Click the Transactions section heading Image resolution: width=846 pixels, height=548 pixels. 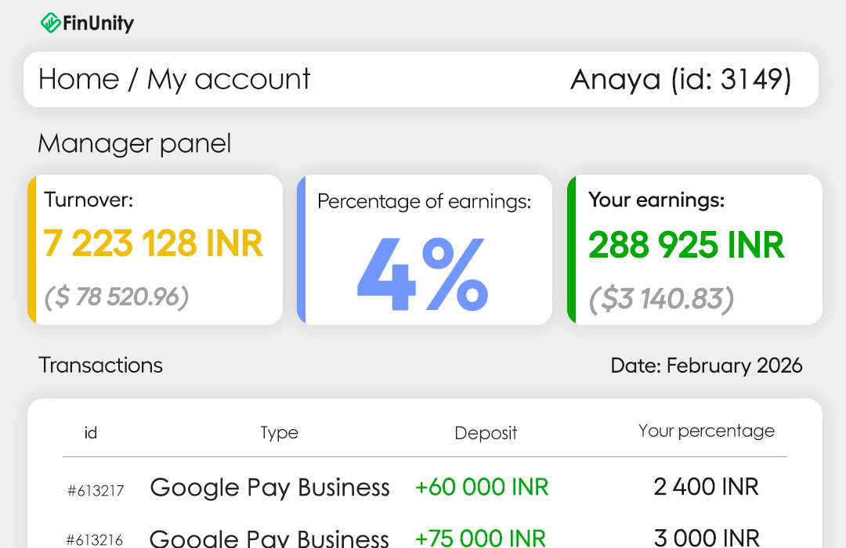coord(100,366)
